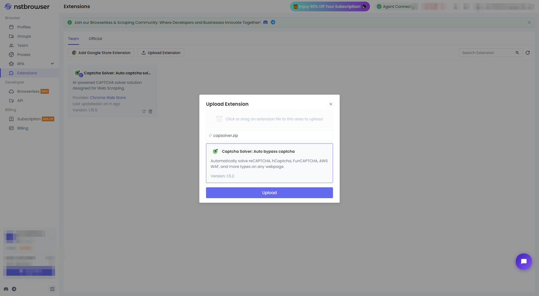Screen dimensions: 539x296
Task: Click the capsolver.zip file entry
Action: point(269,135)
